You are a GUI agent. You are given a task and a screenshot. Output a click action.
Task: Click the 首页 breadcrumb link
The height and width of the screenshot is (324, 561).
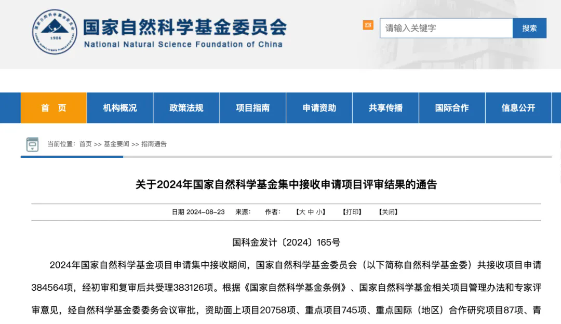coord(85,144)
